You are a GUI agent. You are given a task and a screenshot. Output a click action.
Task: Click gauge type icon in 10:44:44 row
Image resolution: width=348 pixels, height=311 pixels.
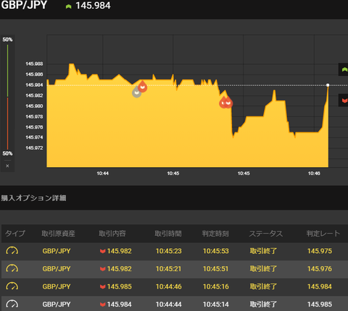pos(12,304)
